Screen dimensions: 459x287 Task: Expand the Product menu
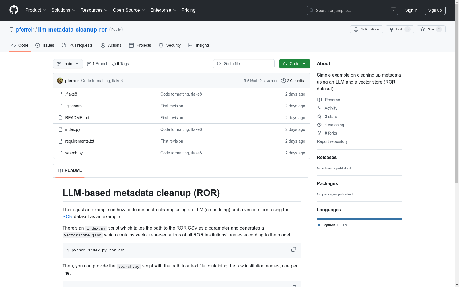tap(36, 10)
